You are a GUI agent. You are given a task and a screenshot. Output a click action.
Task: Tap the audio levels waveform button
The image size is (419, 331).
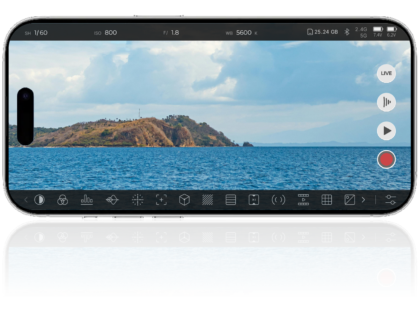[x=387, y=102]
